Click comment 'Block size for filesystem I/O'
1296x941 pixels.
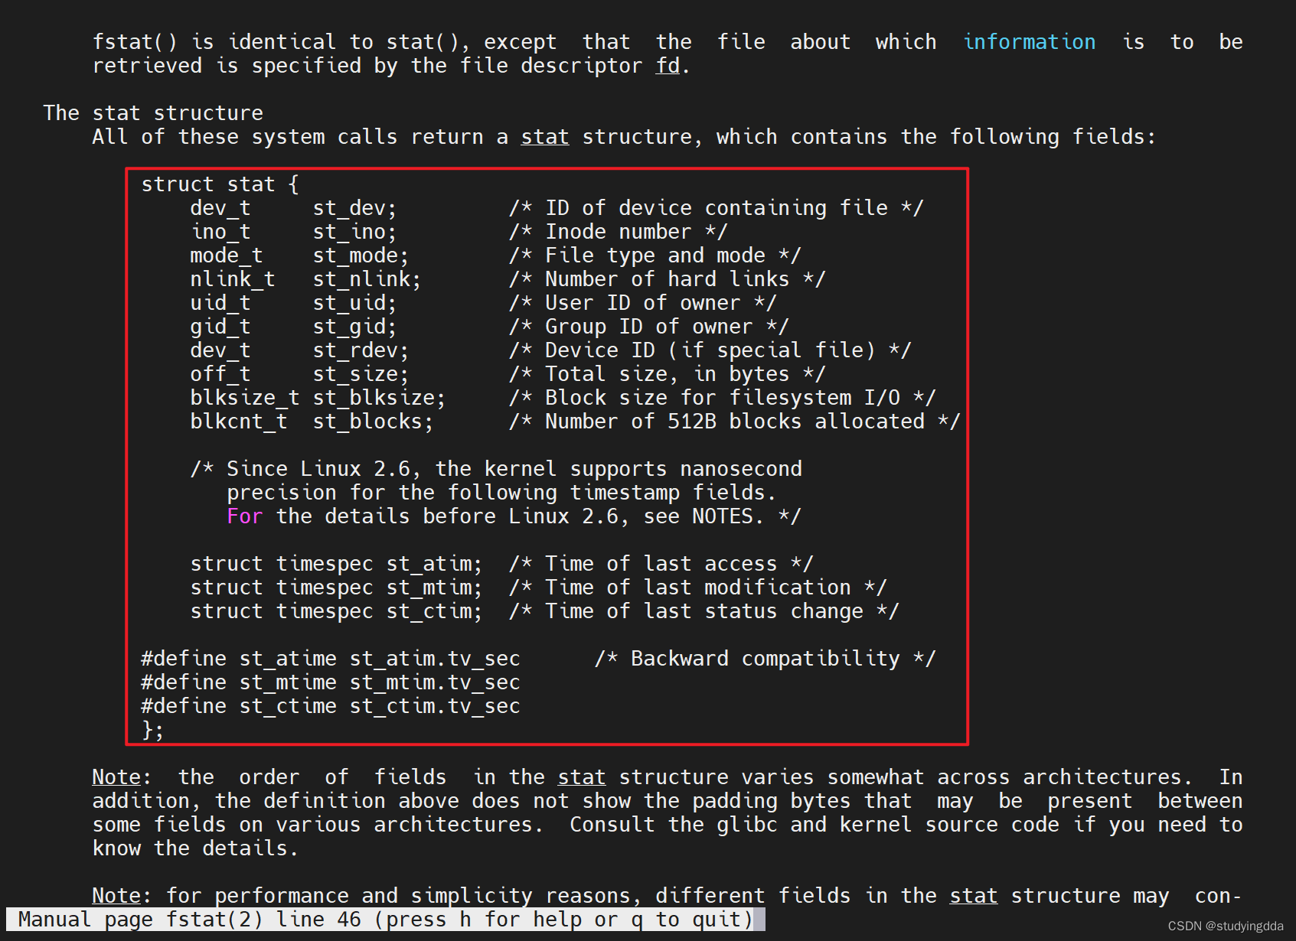pos(723,398)
